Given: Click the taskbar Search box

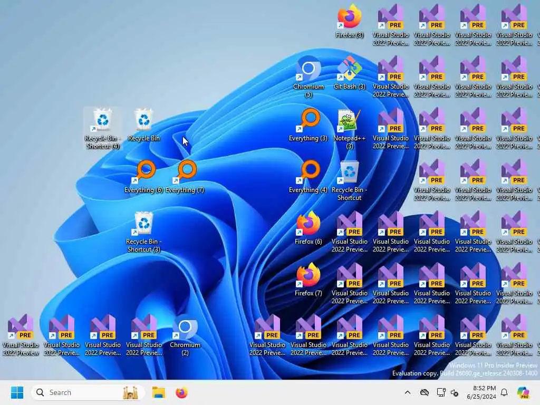Looking at the screenshot, I should [88, 392].
